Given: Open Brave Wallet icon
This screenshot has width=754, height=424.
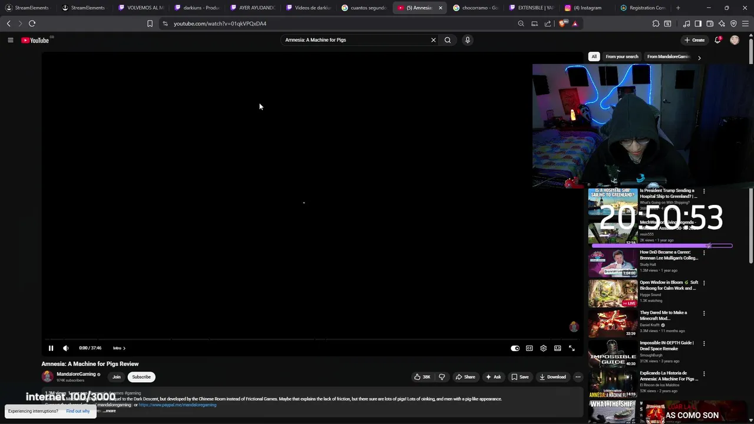Looking at the screenshot, I should (710, 24).
